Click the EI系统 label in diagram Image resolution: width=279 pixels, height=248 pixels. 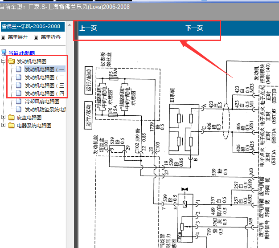click(x=172, y=95)
